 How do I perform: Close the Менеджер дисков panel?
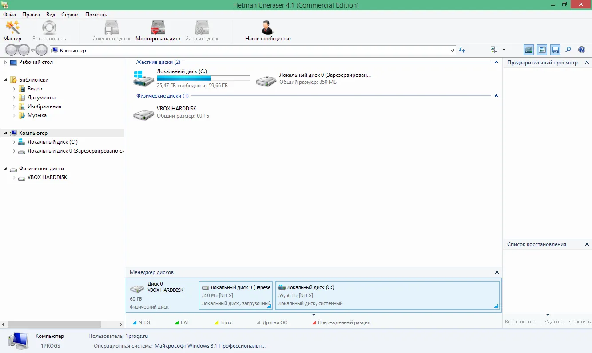(497, 272)
